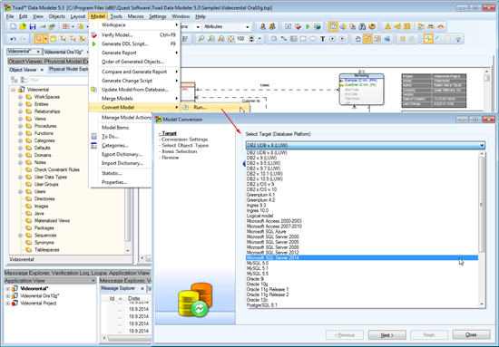The height and width of the screenshot is (347, 499).
Task: Click the yellow grid arrangement icon
Action: pos(407,26)
